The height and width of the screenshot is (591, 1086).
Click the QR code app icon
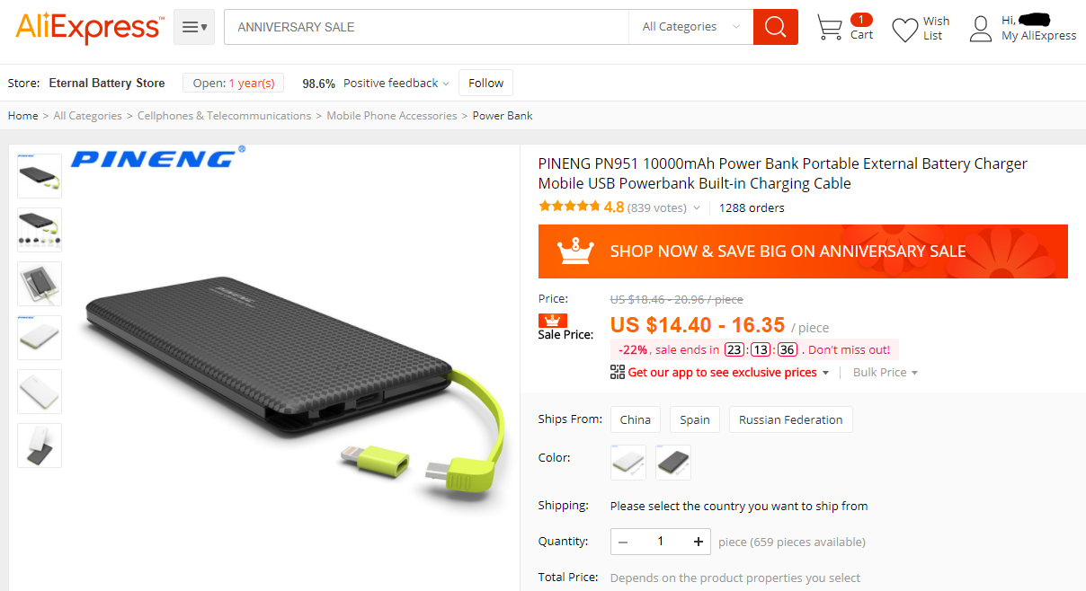pos(617,372)
